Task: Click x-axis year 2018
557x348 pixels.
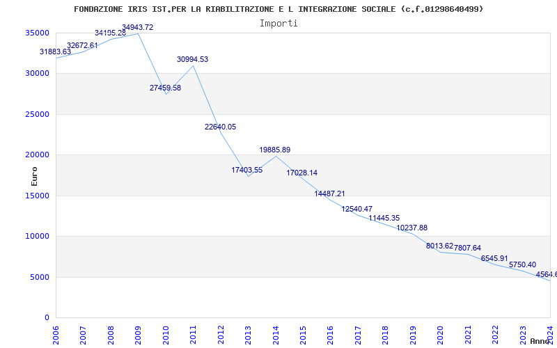Action: [x=386, y=335]
